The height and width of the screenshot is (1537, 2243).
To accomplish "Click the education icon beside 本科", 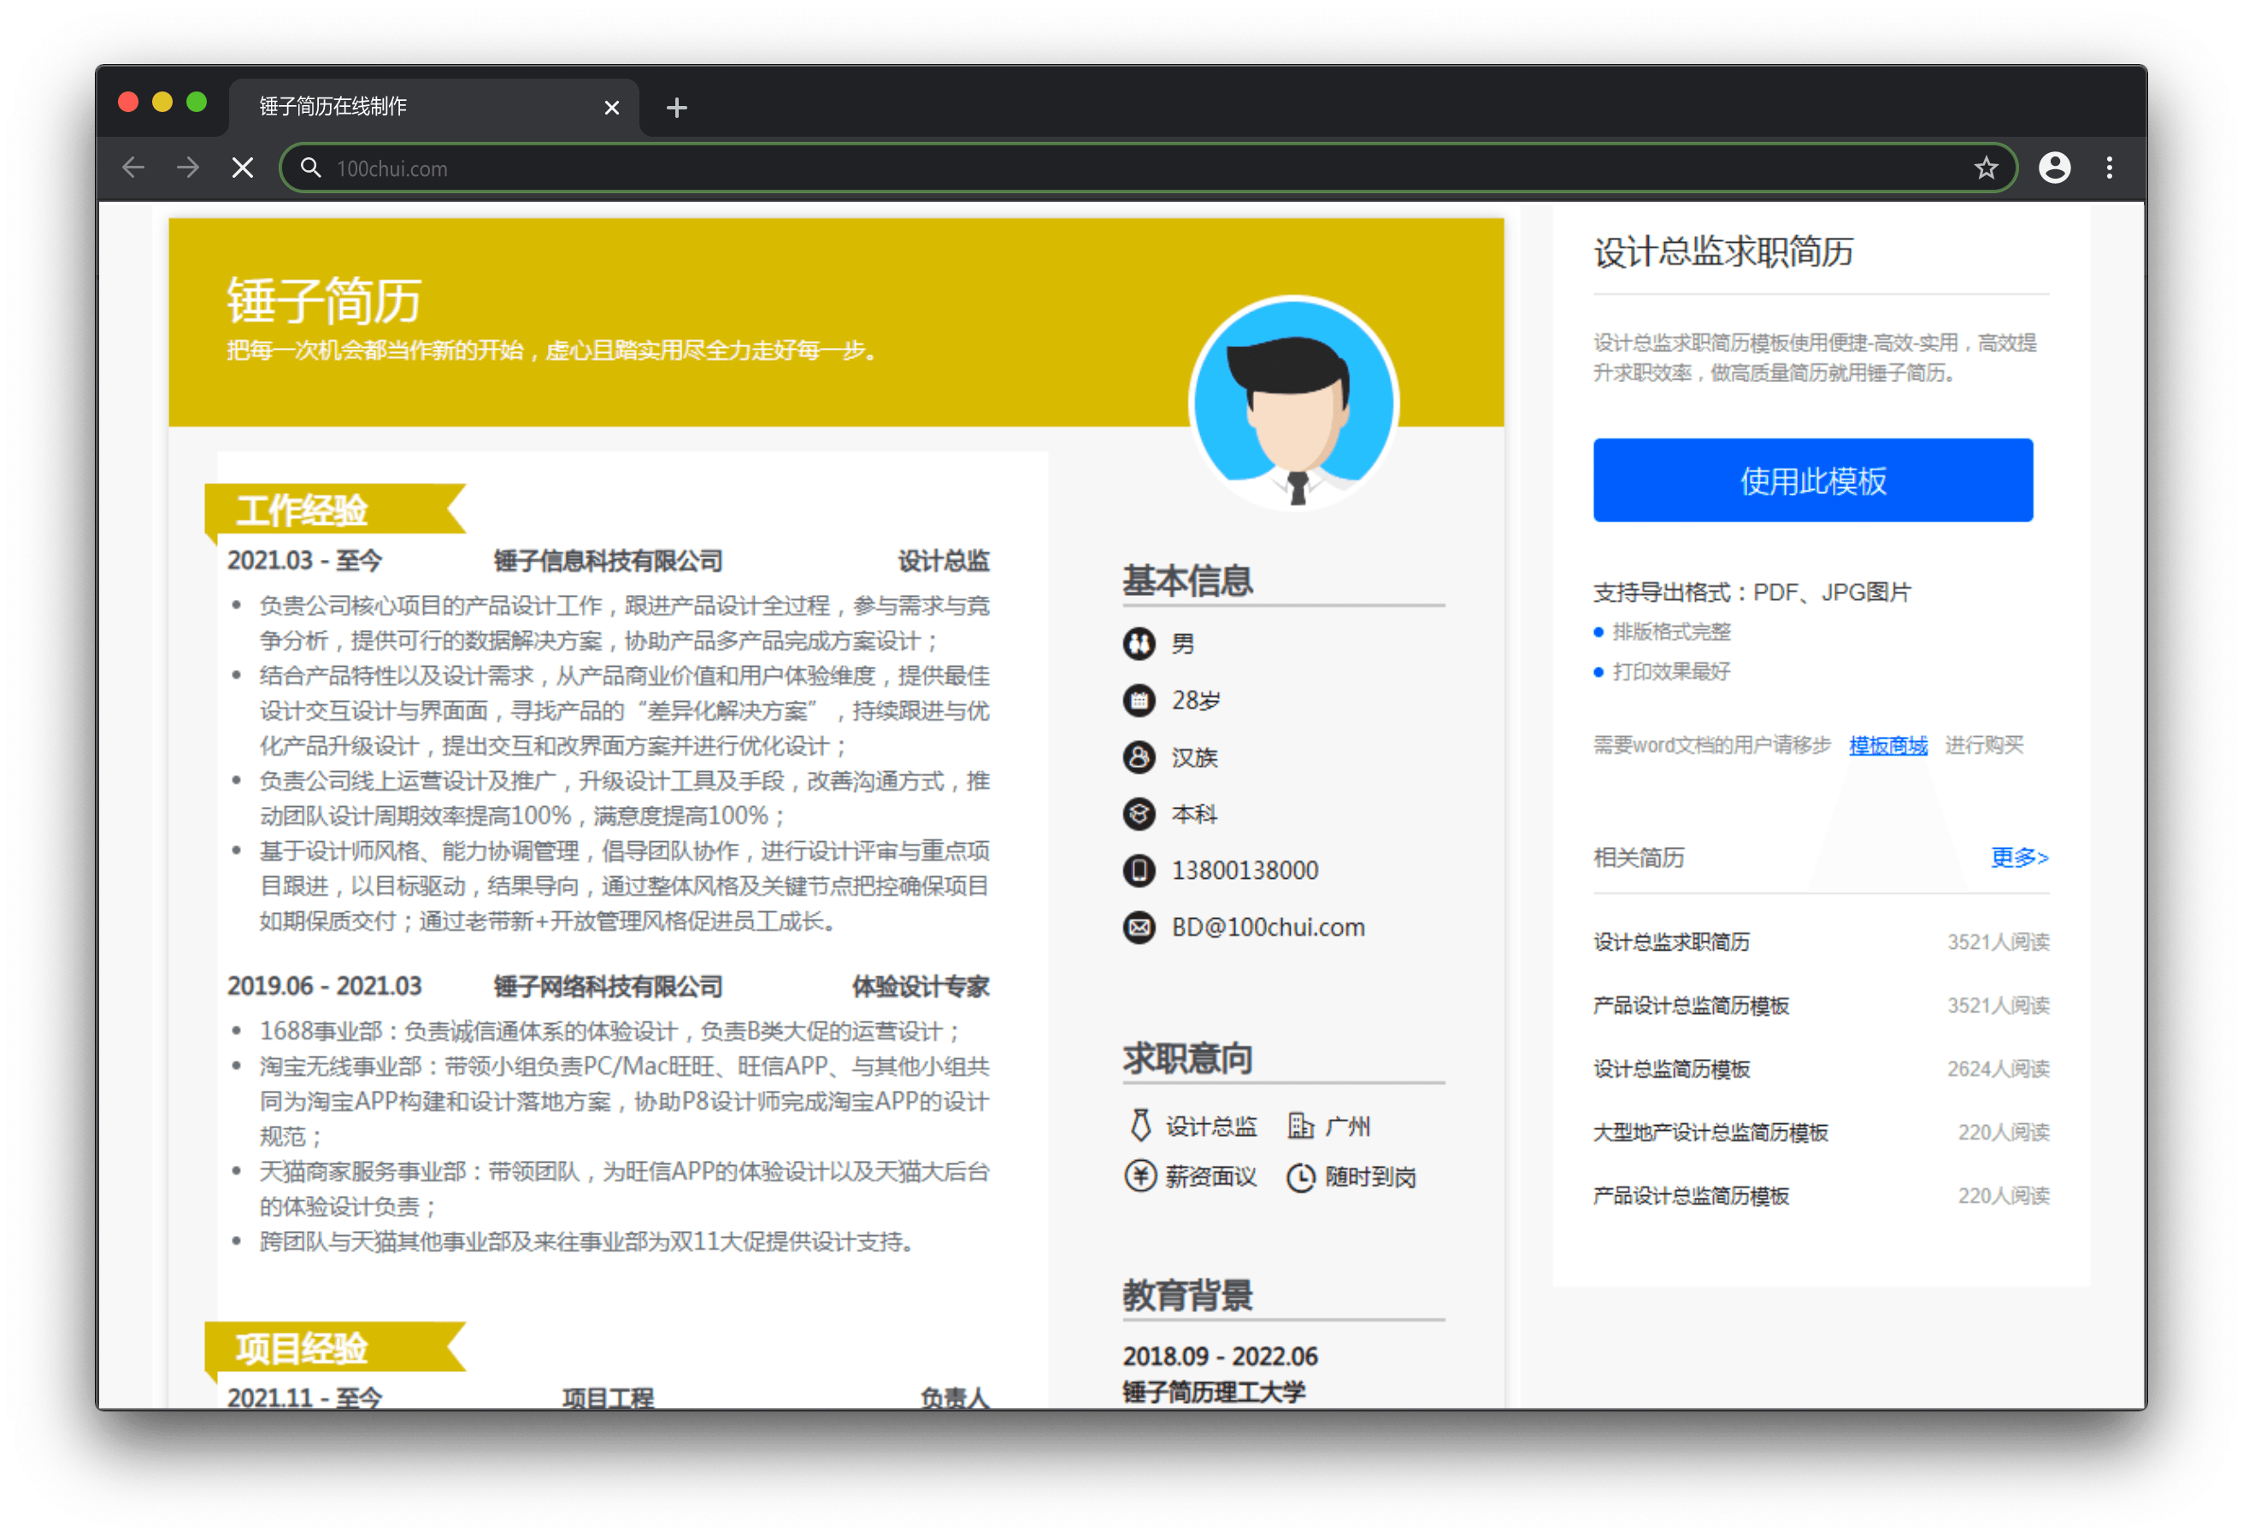I will 1139,814.
